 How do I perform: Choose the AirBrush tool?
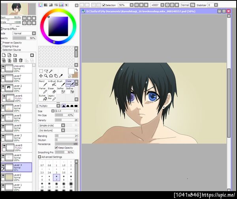(x=52, y=83)
